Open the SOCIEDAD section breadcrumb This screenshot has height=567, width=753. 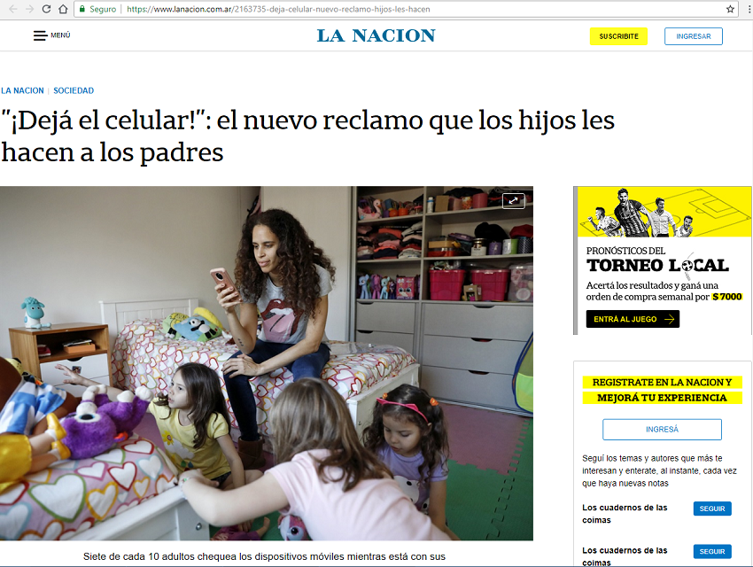click(74, 90)
